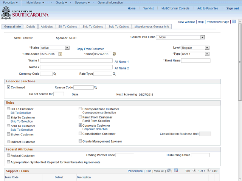Expand the General Info Links dropdown
242x181 pixels.
tap(203, 37)
